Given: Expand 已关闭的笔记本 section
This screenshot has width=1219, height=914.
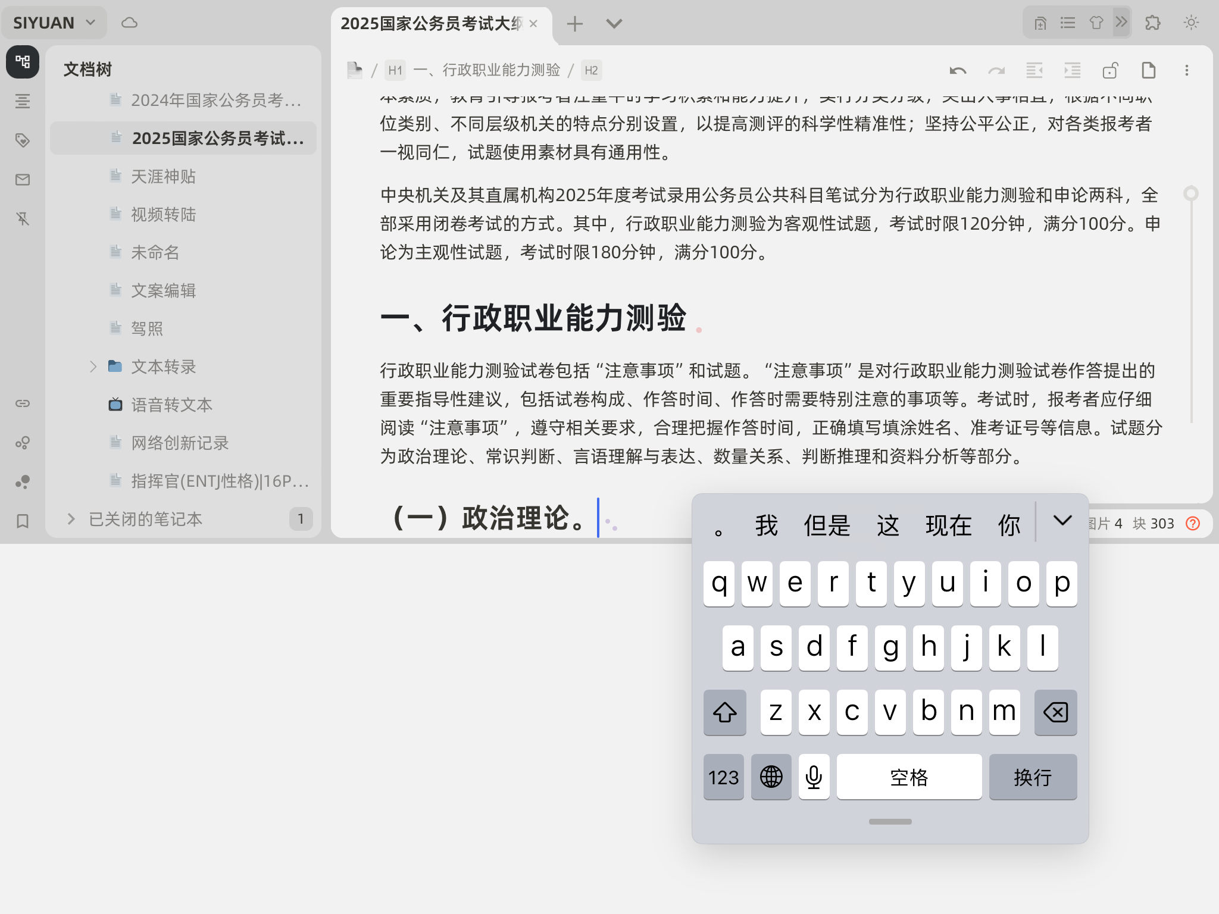Looking at the screenshot, I should pos(71,519).
